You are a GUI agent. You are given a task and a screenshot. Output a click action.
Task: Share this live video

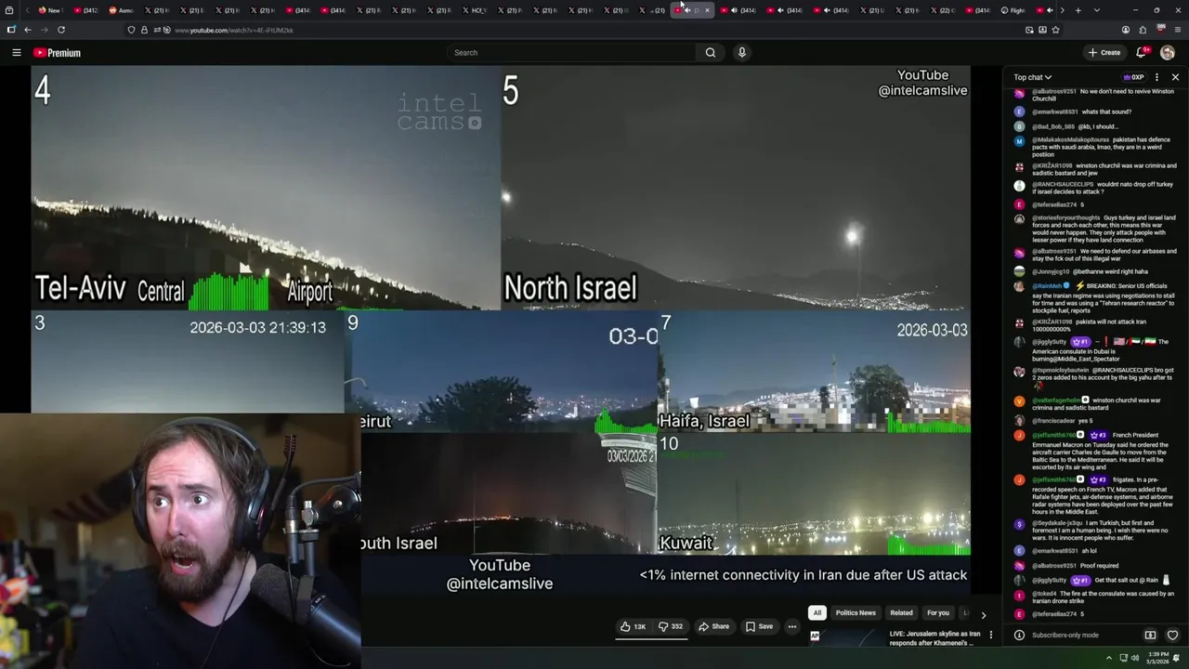pyautogui.click(x=714, y=626)
